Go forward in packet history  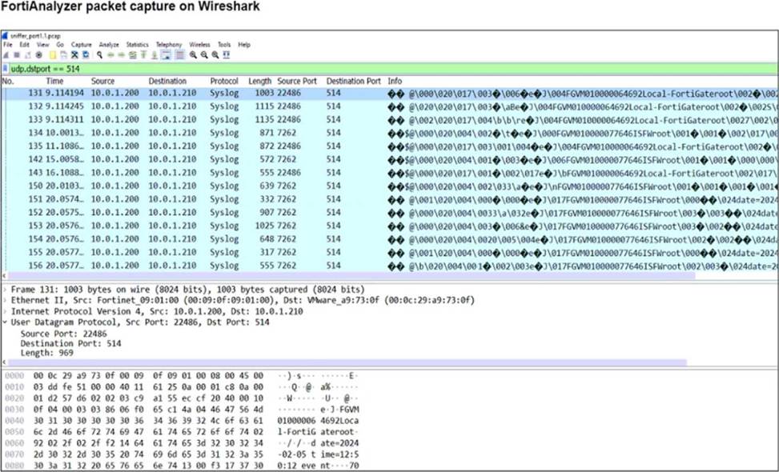coord(121,55)
